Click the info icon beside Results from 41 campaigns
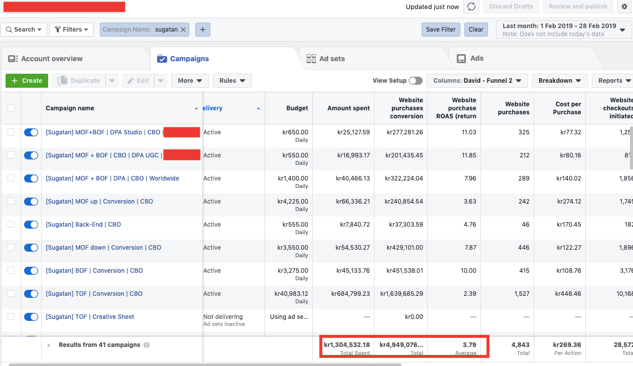This screenshot has width=633, height=366. pyautogui.click(x=147, y=345)
